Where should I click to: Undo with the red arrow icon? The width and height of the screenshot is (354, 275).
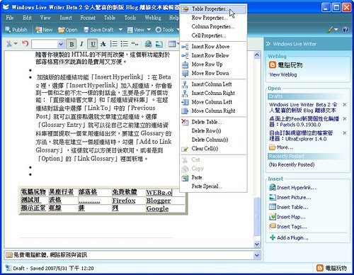(x=25, y=44)
